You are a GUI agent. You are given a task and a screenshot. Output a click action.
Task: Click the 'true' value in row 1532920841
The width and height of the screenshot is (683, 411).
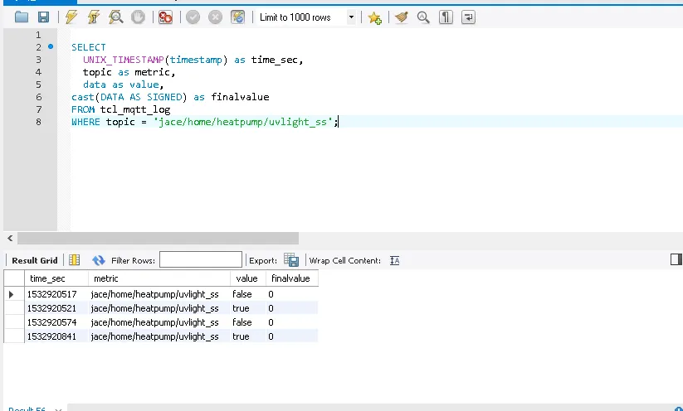248,336
